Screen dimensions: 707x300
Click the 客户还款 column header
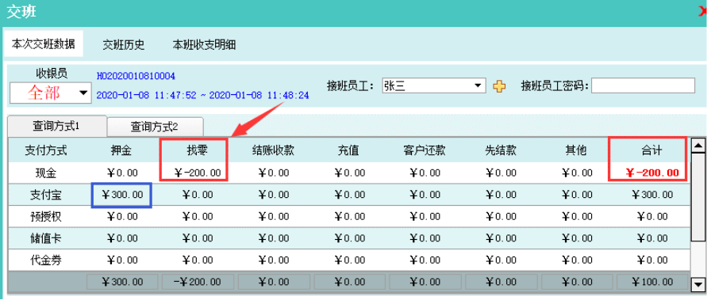pos(425,150)
